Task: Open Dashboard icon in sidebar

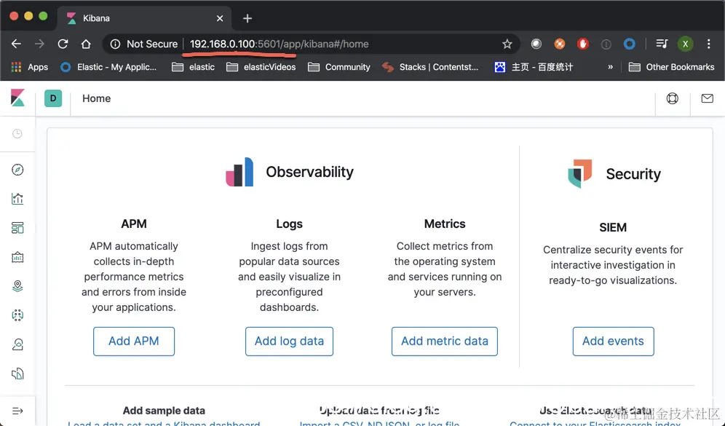Action: pos(17,228)
